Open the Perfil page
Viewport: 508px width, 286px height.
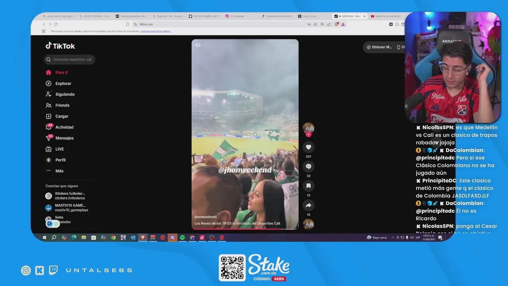(56, 160)
